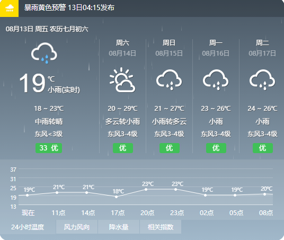The image size is (284, 240).
Task: Click the 周六 partly sunny weather icon
Action: click(x=122, y=80)
